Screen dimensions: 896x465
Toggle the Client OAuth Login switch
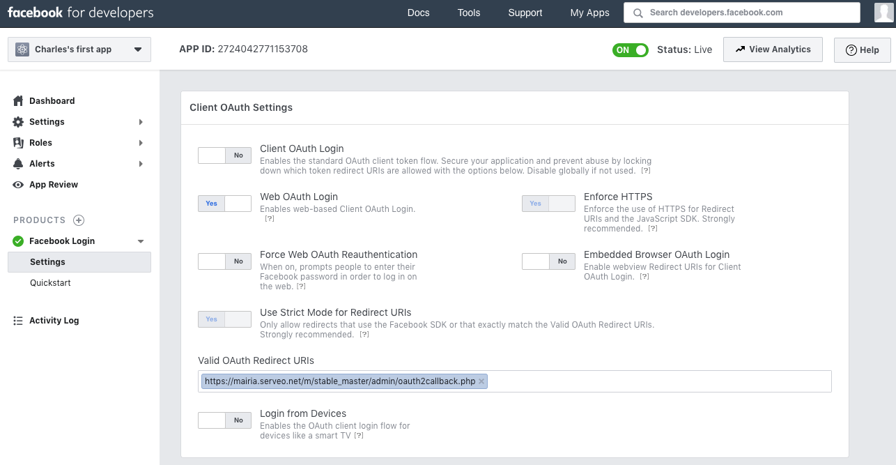coord(224,155)
